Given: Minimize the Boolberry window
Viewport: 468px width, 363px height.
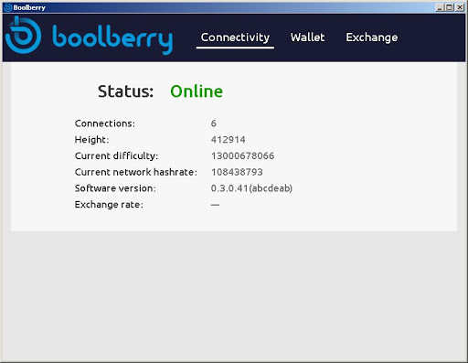Looking at the screenshot, I should [x=439, y=7].
